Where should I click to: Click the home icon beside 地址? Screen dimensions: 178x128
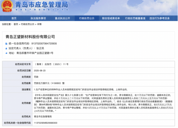pos(6,53)
